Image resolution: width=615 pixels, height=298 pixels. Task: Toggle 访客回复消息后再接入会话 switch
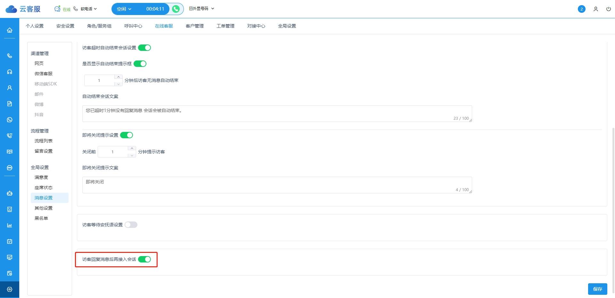(x=144, y=259)
